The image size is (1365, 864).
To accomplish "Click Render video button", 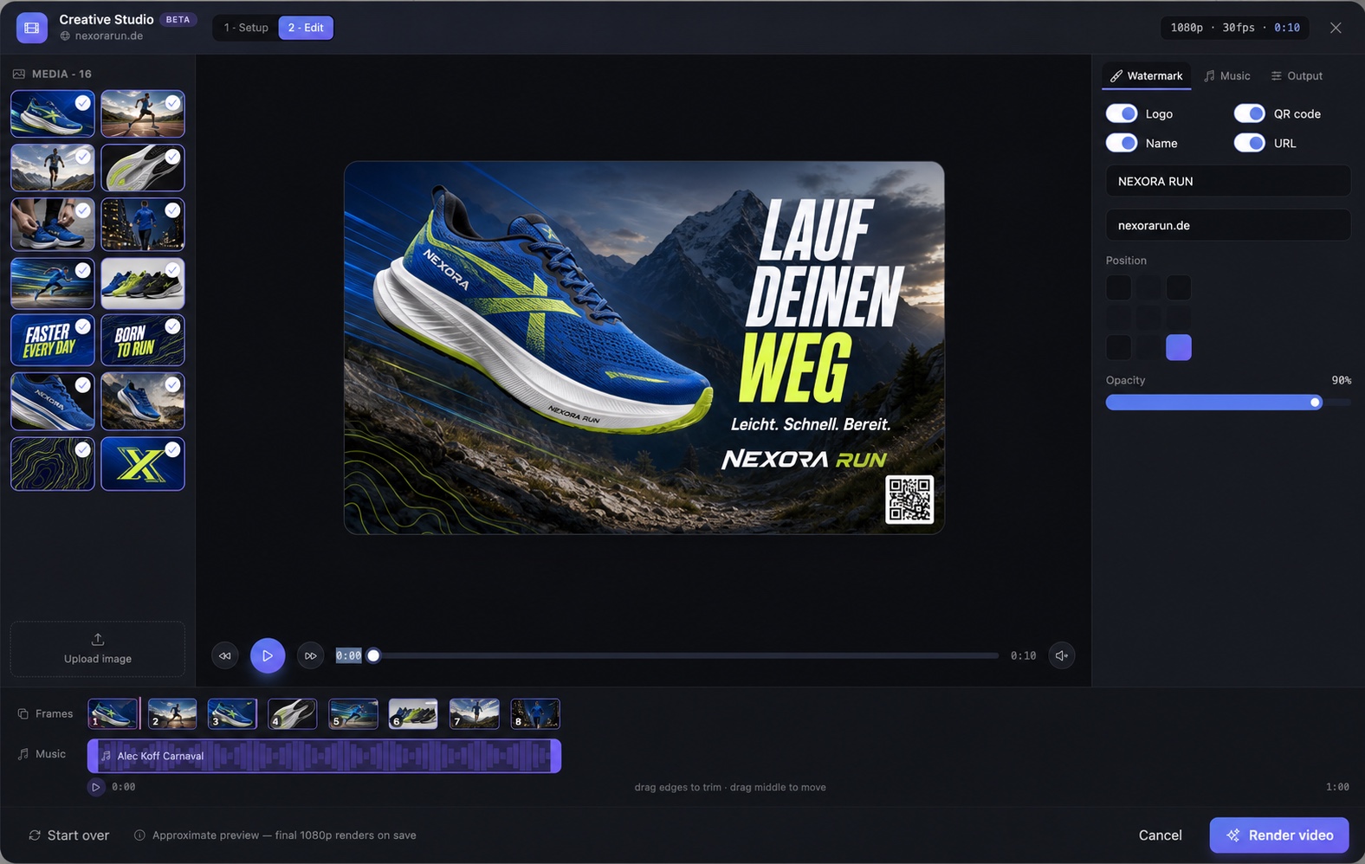I will 1279,835.
